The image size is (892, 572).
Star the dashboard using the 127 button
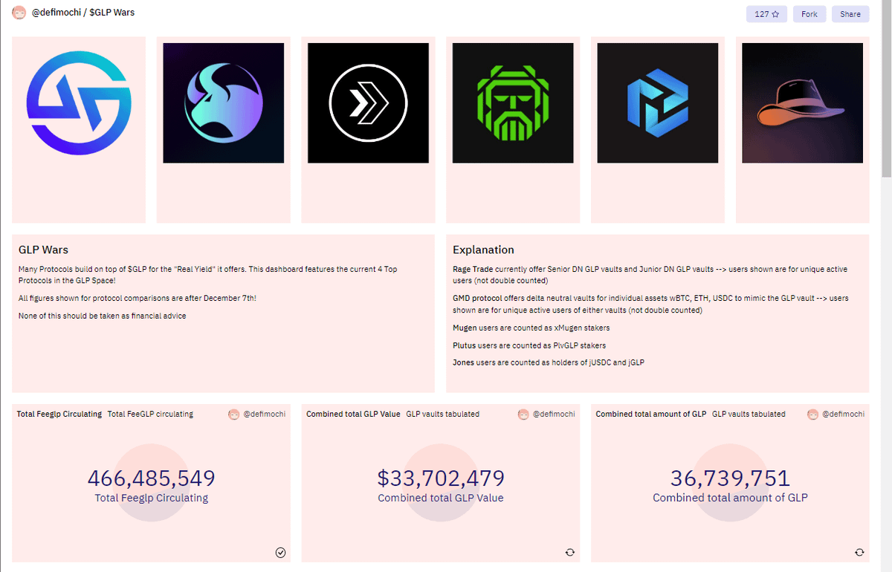[766, 14]
